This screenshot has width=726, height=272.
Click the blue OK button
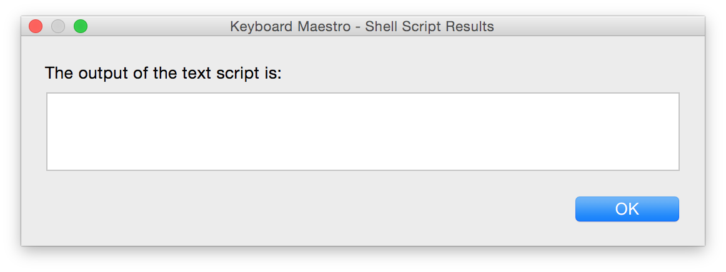click(627, 209)
